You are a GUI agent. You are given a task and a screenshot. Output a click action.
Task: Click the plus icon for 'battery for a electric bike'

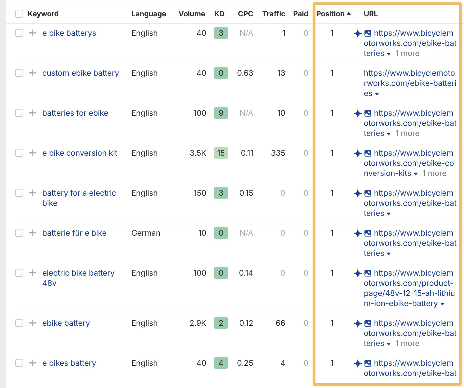[33, 193]
